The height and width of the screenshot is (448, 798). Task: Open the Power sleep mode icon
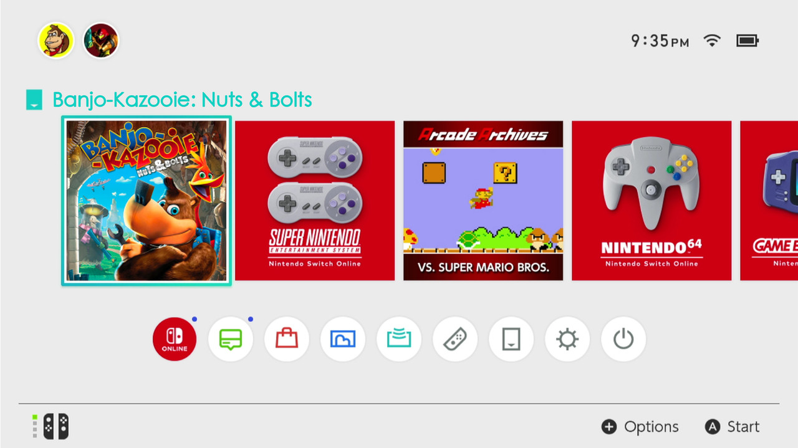[623, 340]
